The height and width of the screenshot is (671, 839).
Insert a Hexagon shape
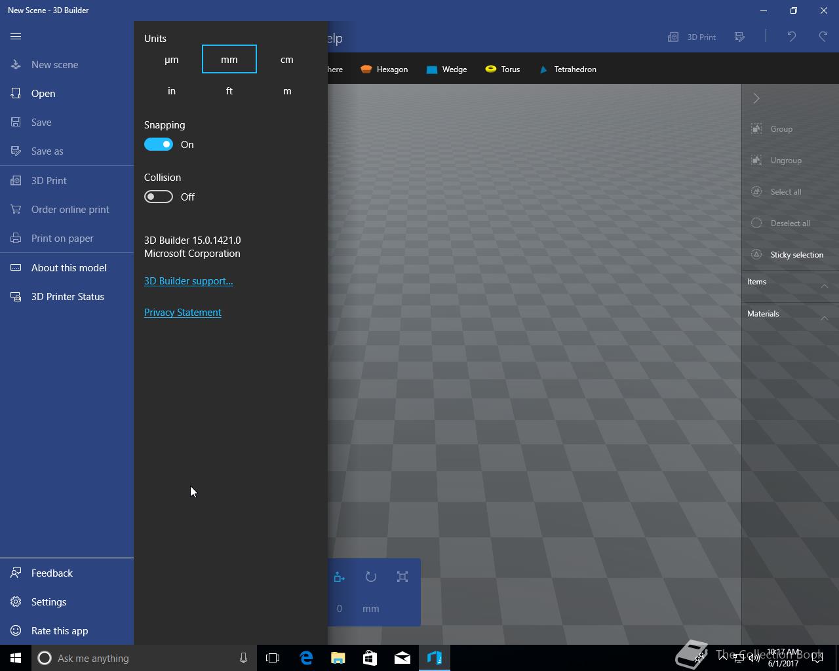pyautogui.click(x=384, y=69)
